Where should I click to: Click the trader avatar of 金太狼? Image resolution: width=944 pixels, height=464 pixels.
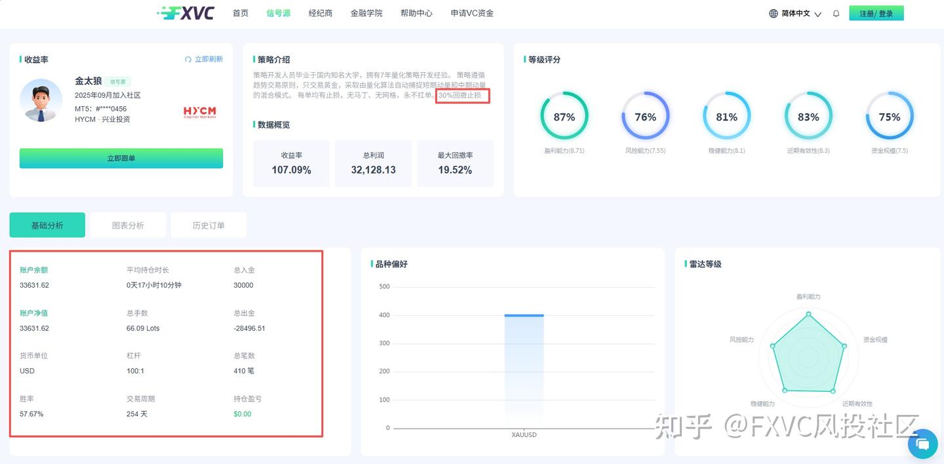coord(41,101)
